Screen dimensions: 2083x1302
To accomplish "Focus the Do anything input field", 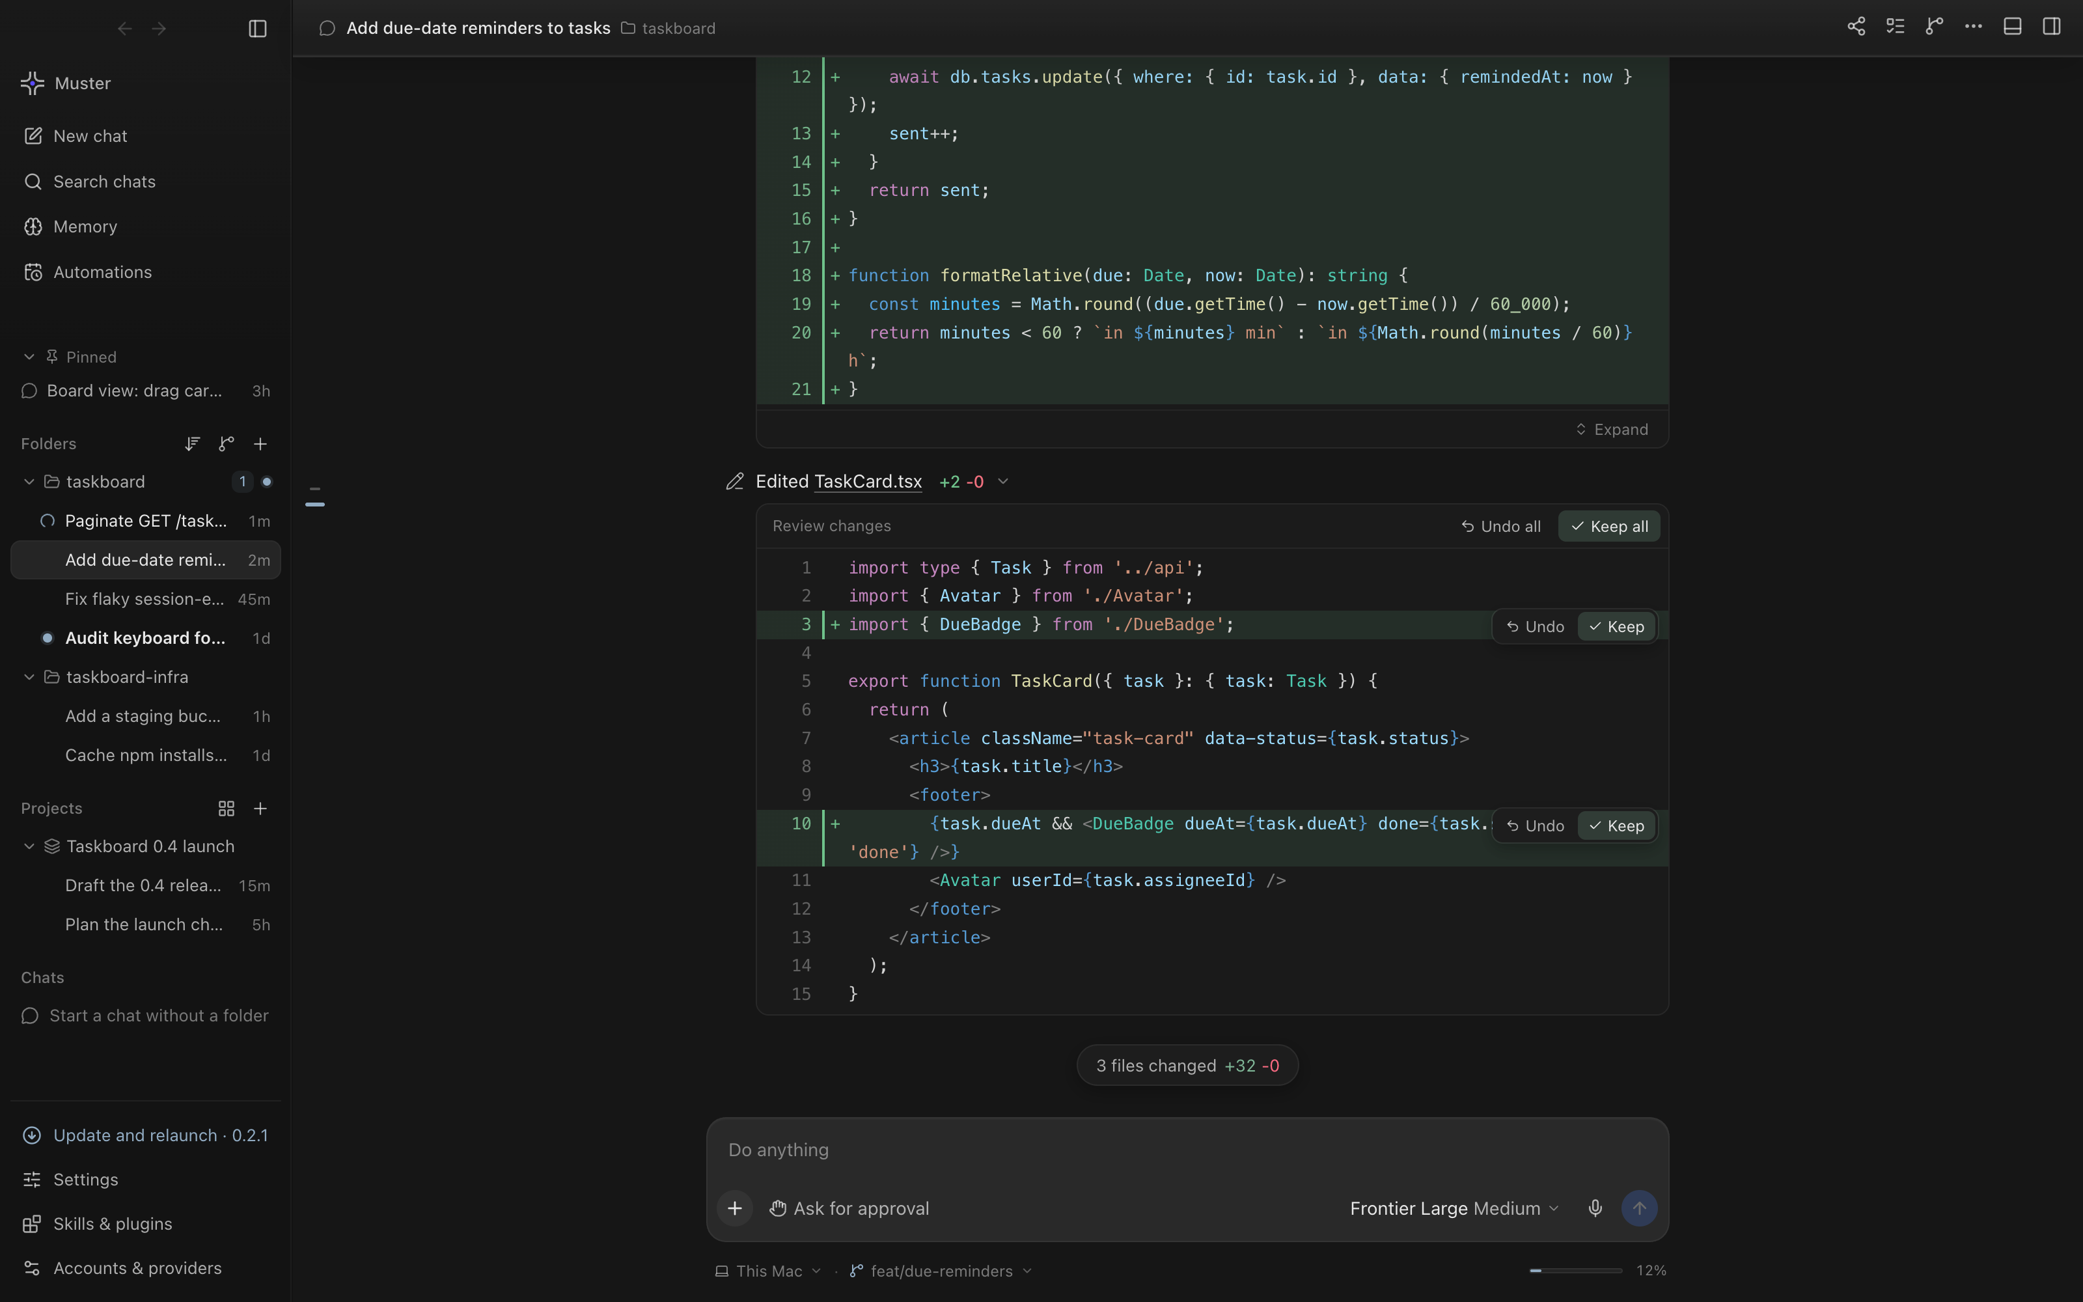I will pyautogui.click(x=1187, y=1150).
